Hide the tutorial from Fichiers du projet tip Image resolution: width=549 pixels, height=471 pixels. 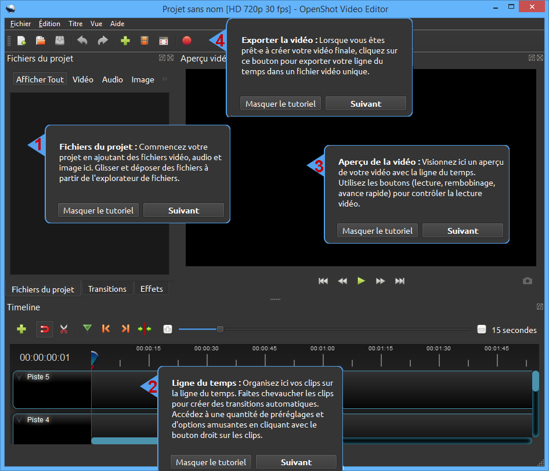coord(99,211)
